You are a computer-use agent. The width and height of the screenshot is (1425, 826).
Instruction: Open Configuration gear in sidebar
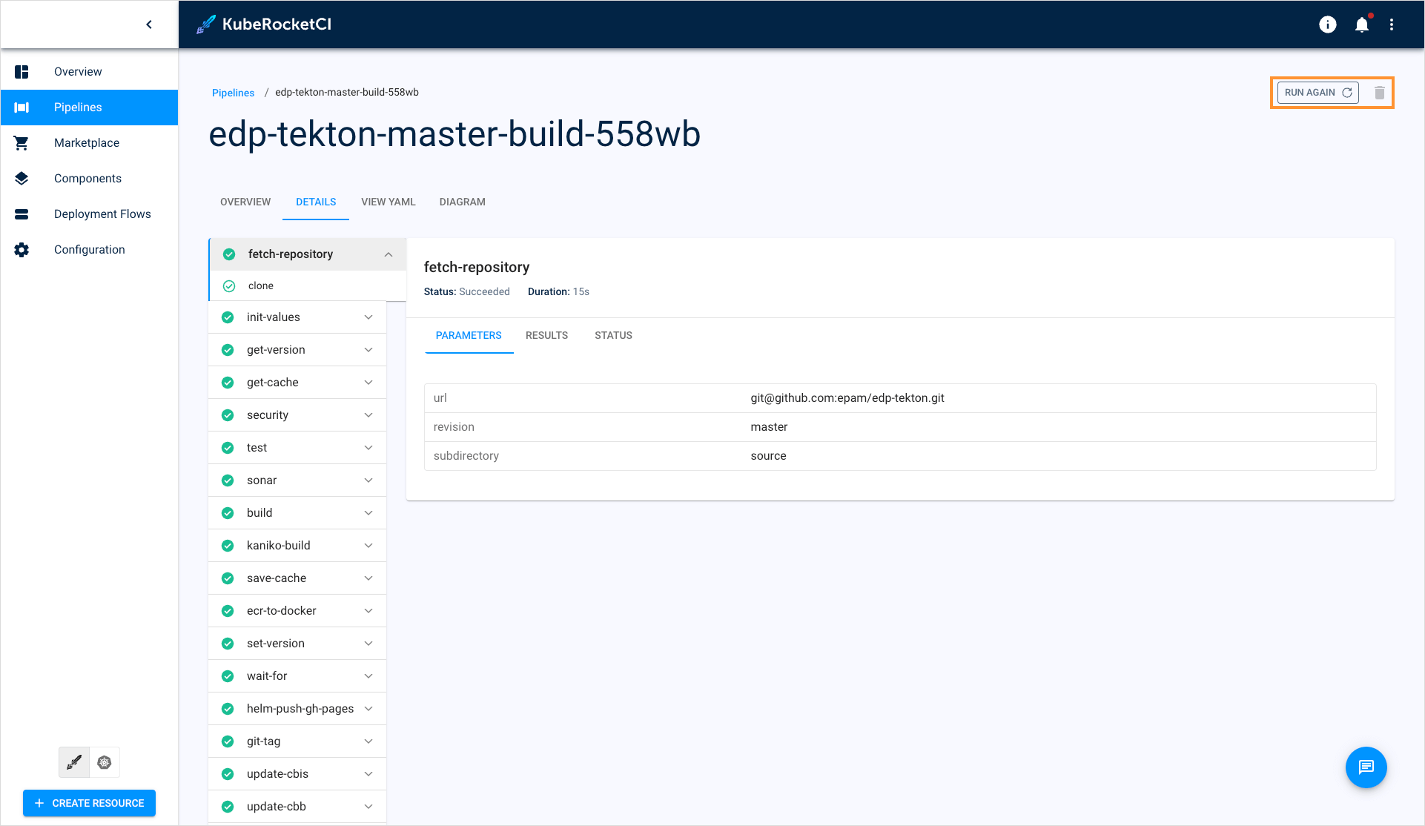pyautogui.click(x=22, y=250)
